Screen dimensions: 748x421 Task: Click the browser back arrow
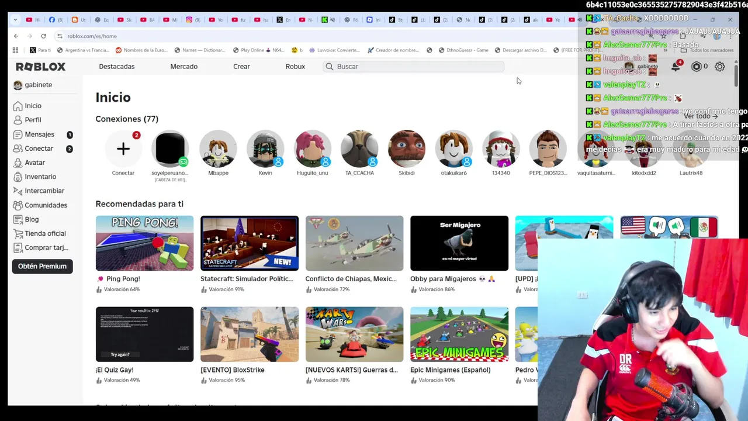pos(16,36)
